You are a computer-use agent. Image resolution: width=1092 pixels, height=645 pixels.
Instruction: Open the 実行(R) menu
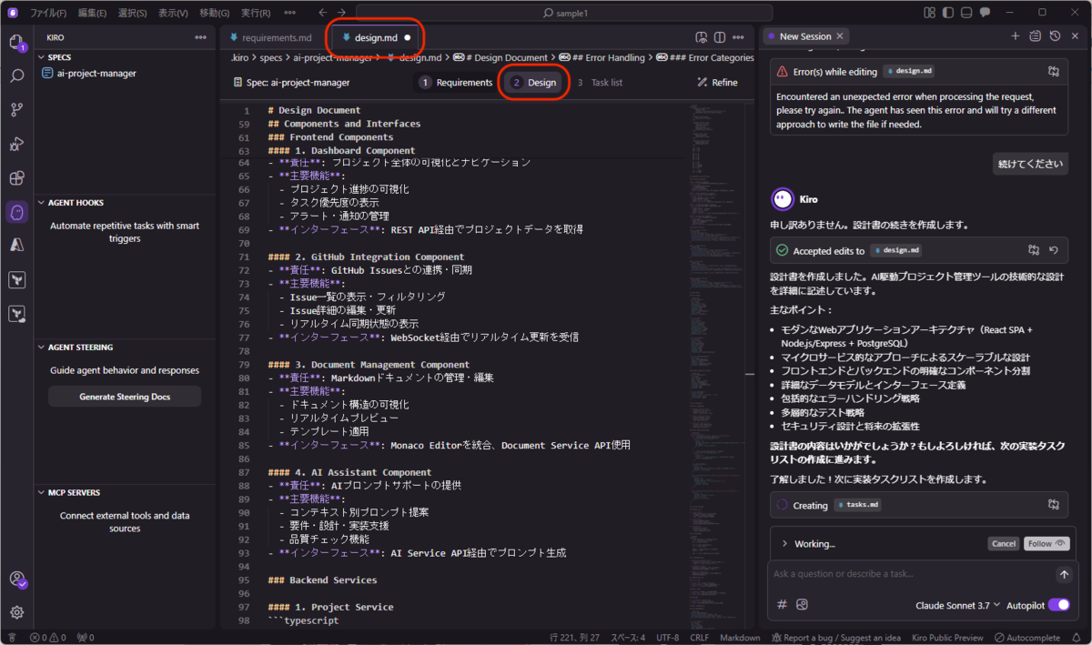click(x=256, y=13)
